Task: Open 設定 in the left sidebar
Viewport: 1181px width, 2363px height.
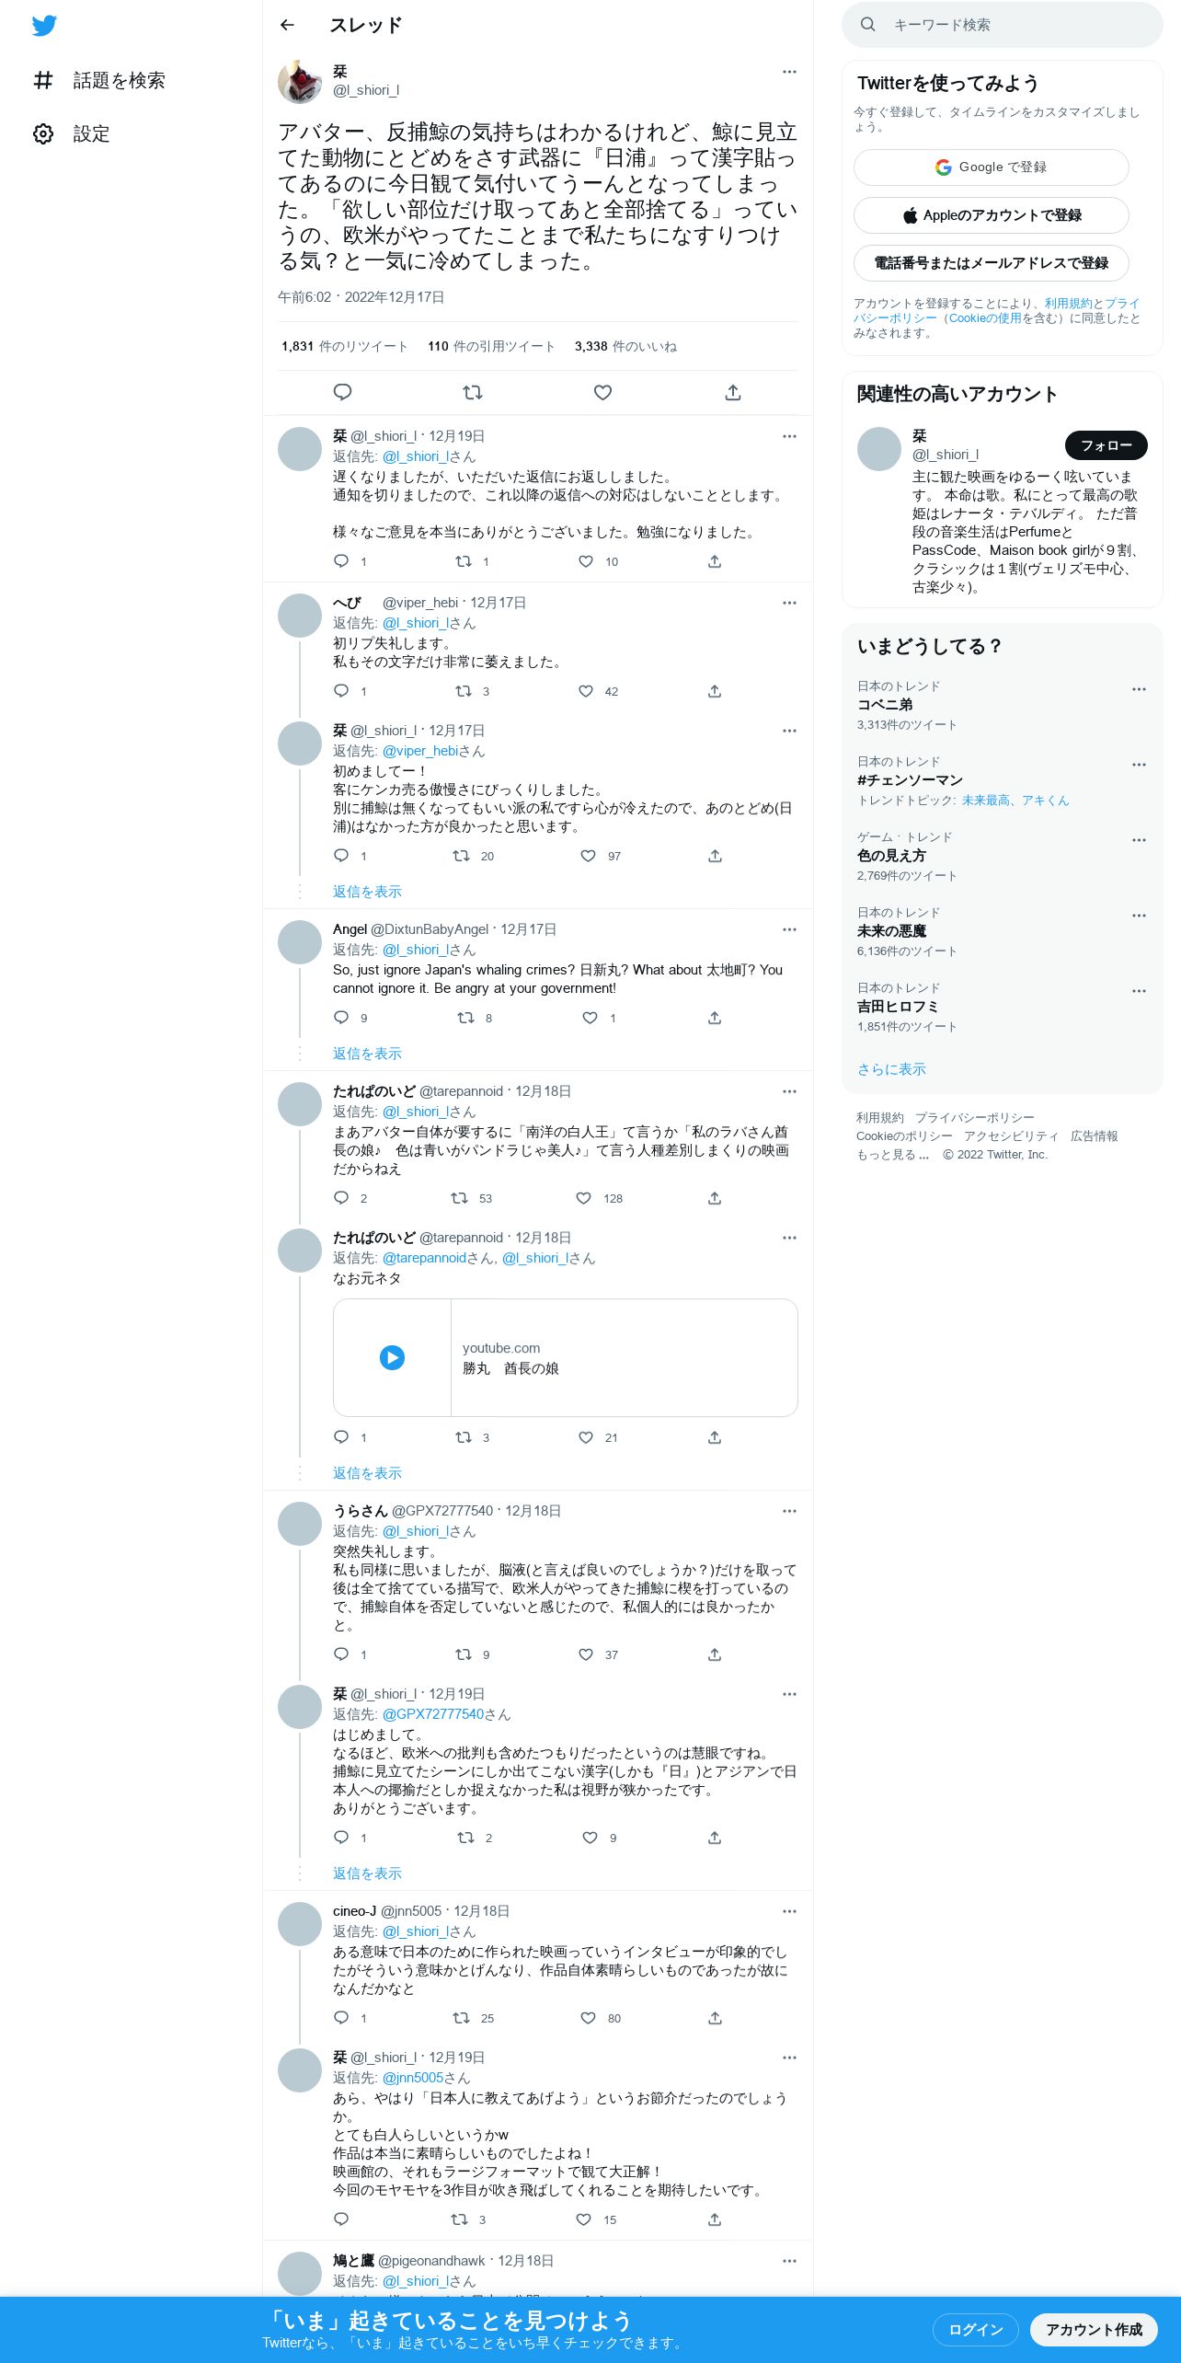Action: (91, 134)
